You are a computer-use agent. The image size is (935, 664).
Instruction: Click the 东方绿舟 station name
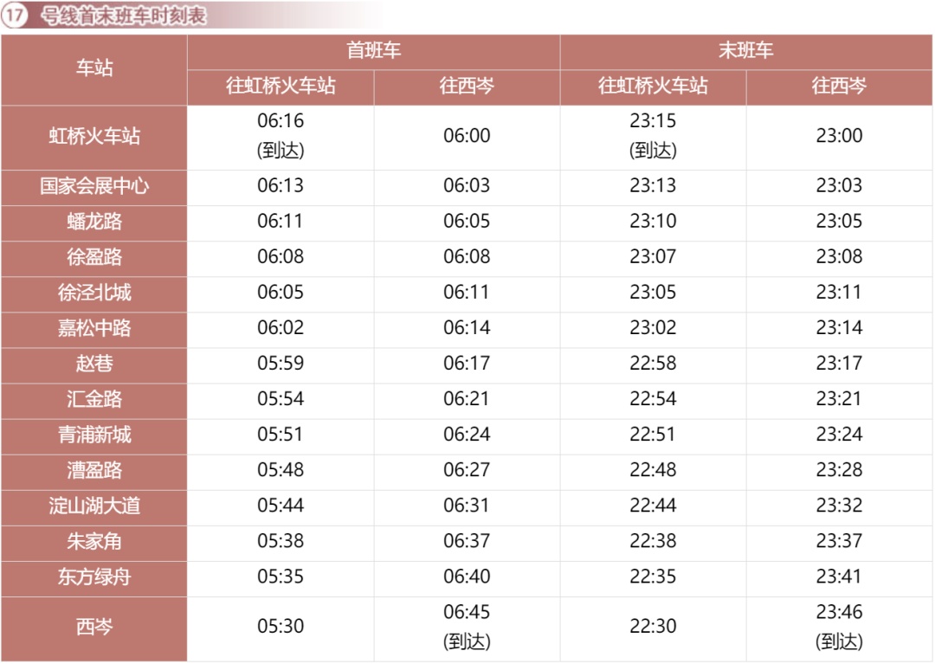coord(94,577)
